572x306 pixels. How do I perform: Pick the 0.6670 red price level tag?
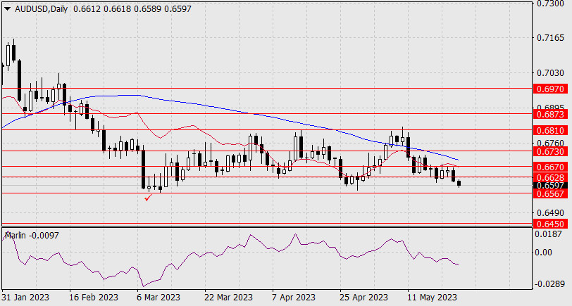point(549,167)
